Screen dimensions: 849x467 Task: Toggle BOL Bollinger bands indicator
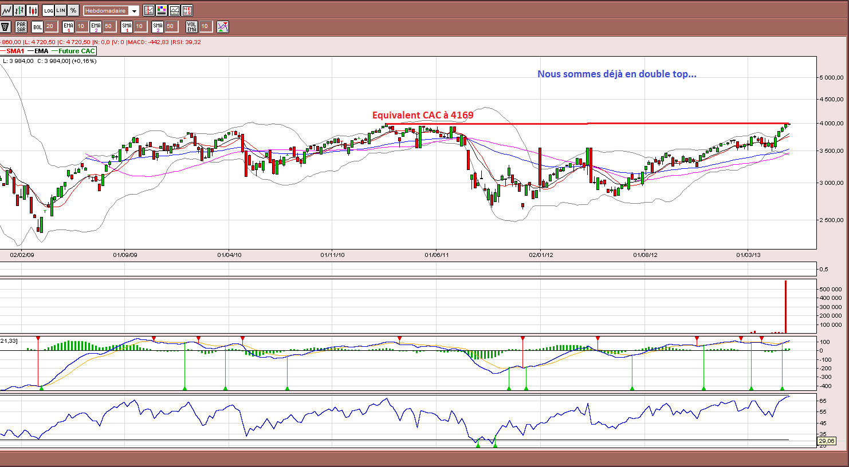tap(37, 26)
